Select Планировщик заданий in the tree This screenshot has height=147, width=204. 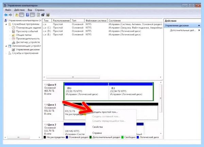point(29,28)
